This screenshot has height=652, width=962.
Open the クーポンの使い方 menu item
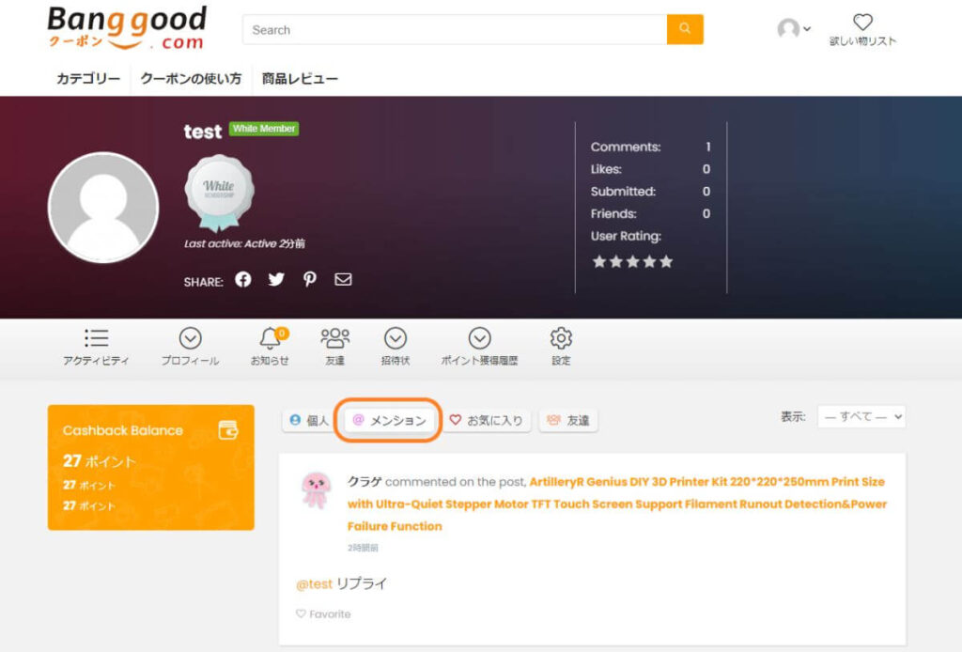[191, 79]
